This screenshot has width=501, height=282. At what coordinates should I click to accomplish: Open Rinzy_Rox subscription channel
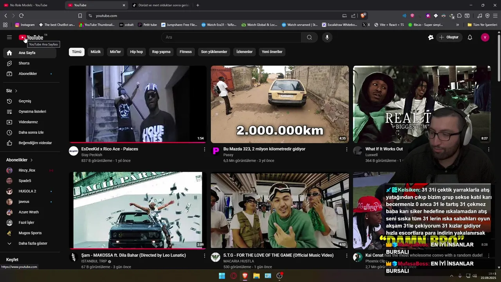30,170
